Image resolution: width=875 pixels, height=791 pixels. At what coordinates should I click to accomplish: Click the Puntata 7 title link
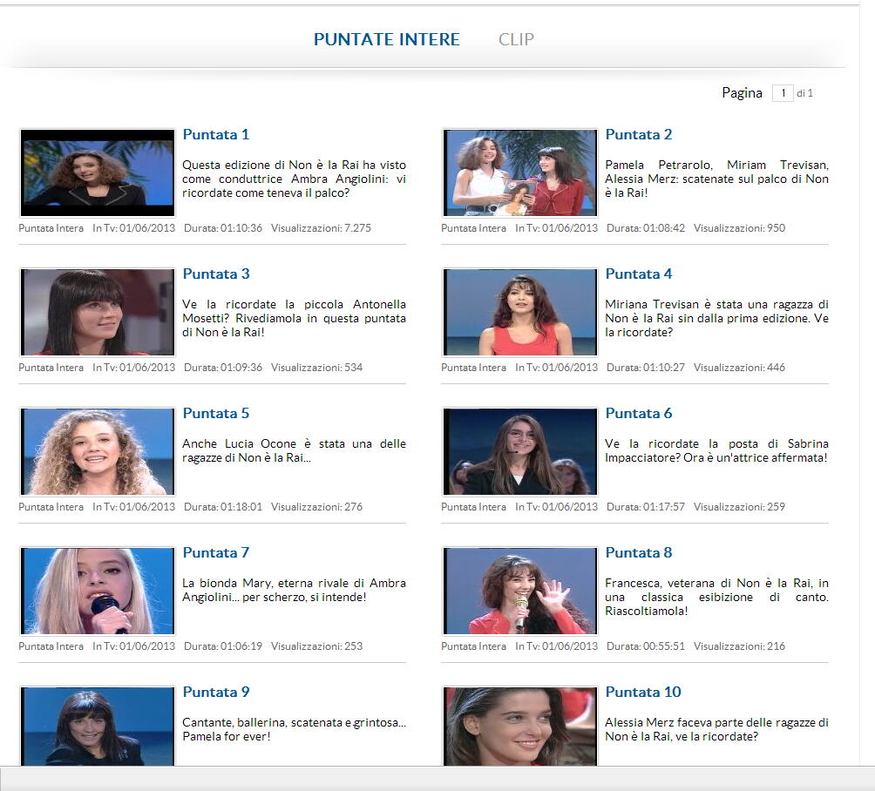(x=215, y=552)
